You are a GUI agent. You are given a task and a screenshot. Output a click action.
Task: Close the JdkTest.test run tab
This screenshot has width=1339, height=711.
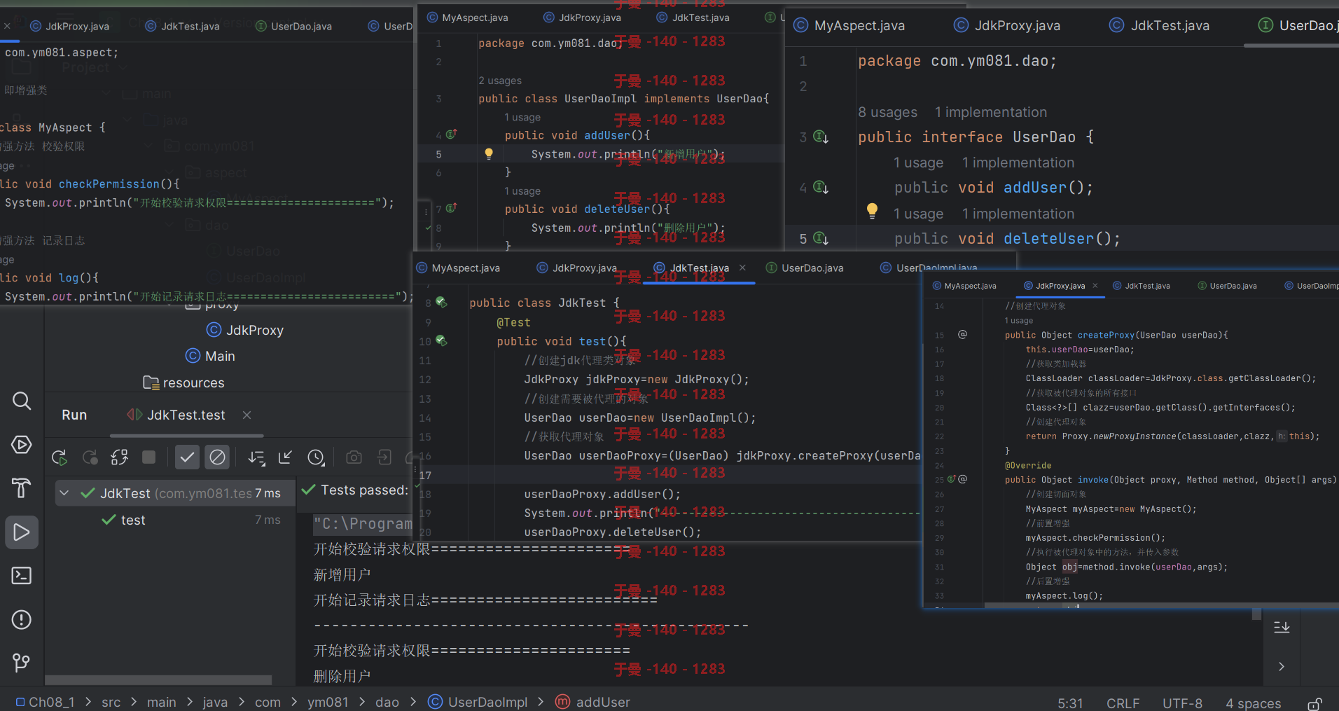point(247,415)
